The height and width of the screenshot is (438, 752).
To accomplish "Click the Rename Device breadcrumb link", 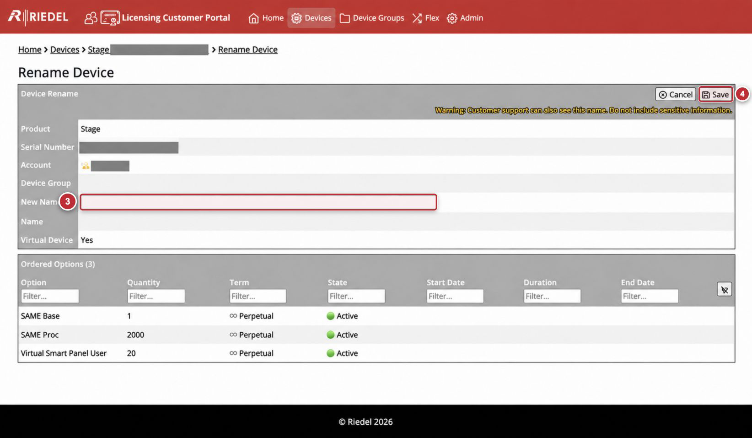I will [247, 49].
